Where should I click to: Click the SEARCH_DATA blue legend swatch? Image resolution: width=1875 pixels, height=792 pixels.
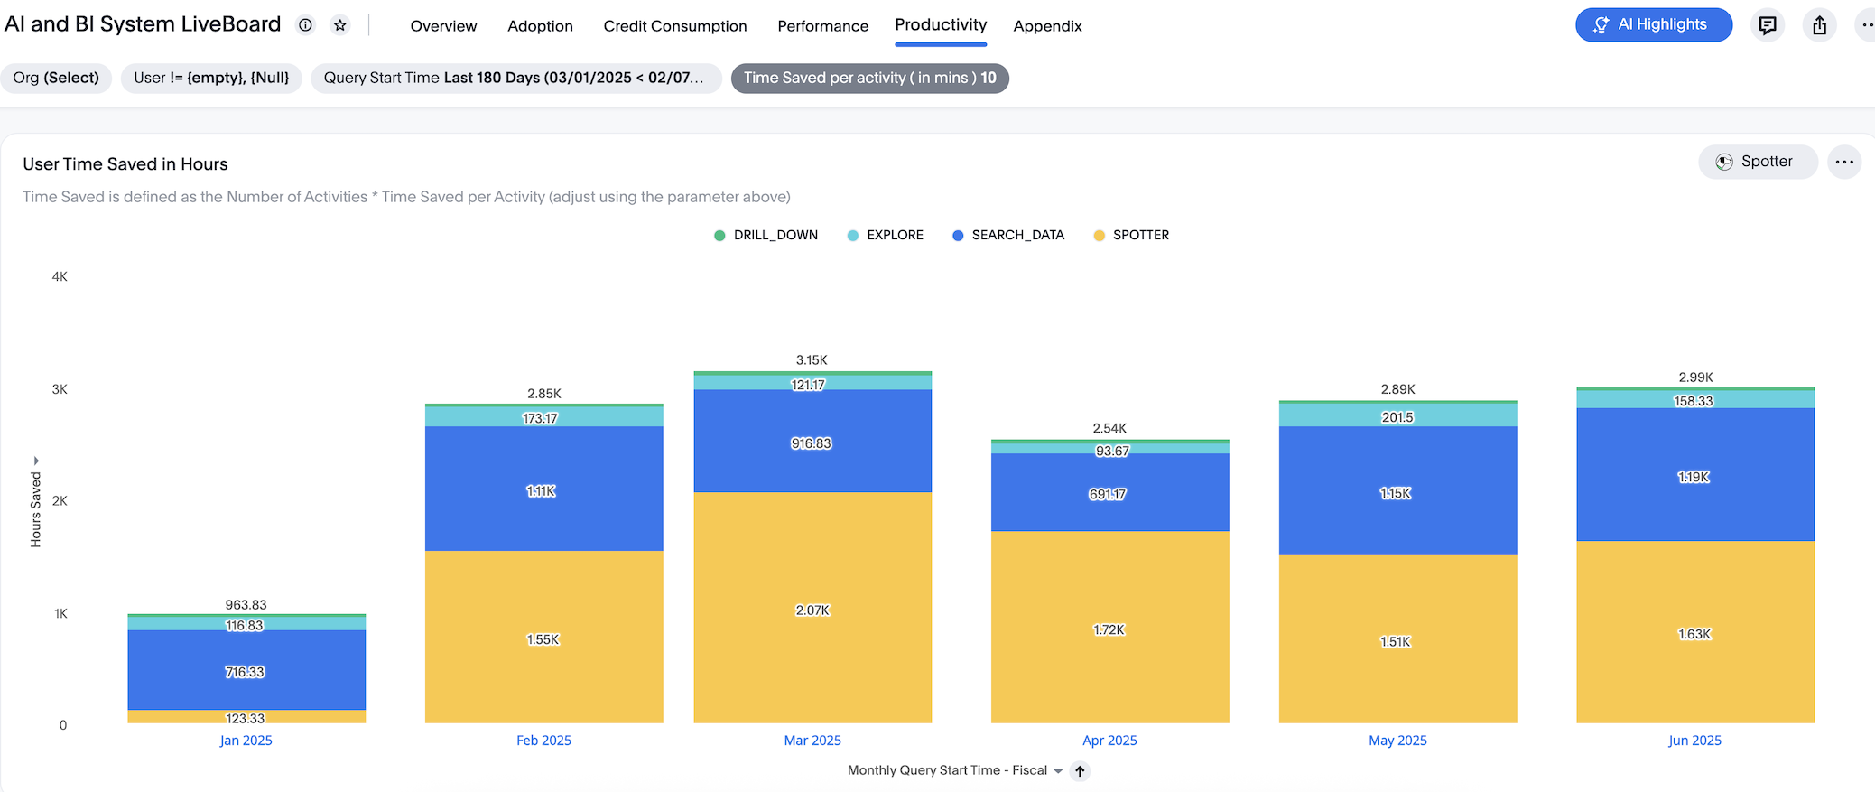958,236
